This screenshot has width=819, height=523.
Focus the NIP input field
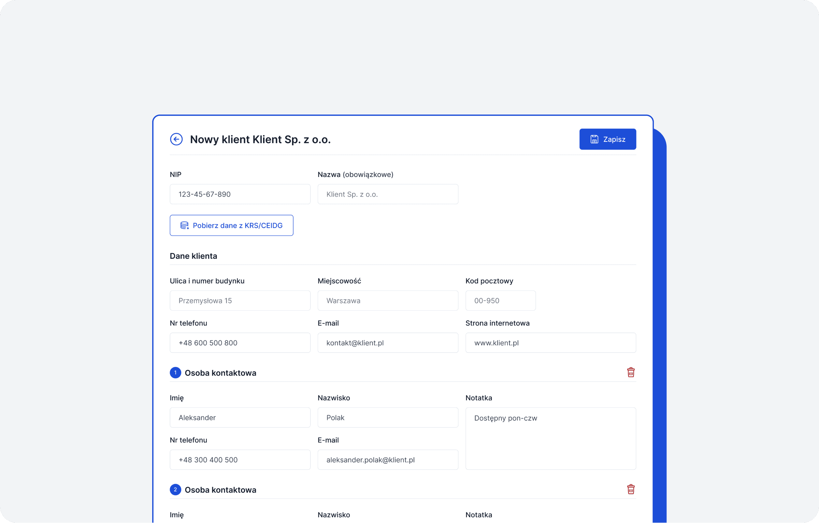tap(240, 194)
